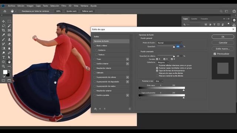Image resolution: width=237 pixels, height=133 pixels.
Task: Open the Edit Toolbar three-dots icon
Action: (9, 66)
